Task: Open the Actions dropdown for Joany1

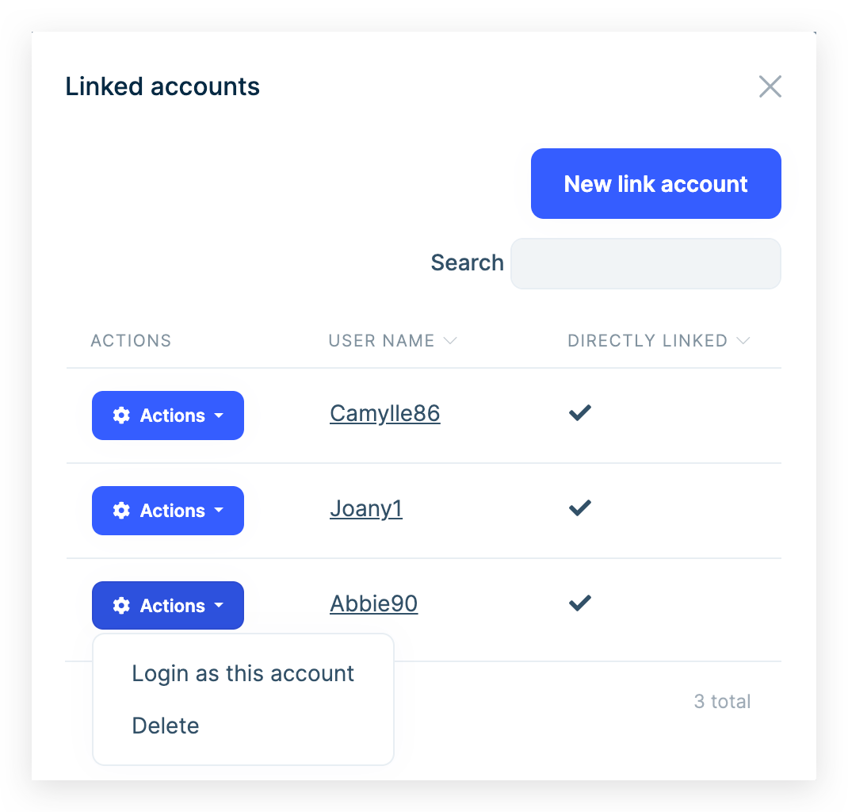Action: pos(167,510)
